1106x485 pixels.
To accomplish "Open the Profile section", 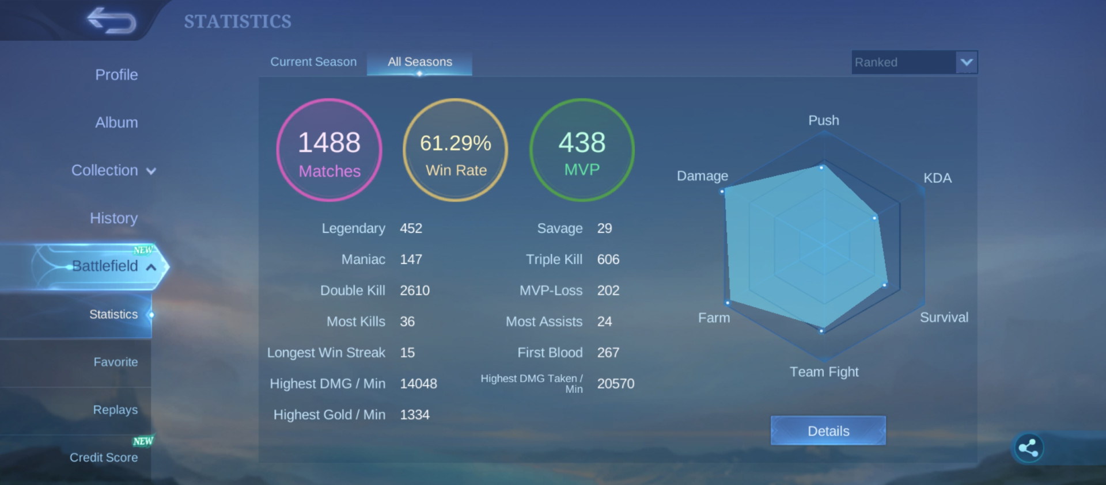I will [116, 75].
